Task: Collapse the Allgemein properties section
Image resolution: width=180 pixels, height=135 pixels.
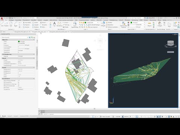Action: [34, 40]
